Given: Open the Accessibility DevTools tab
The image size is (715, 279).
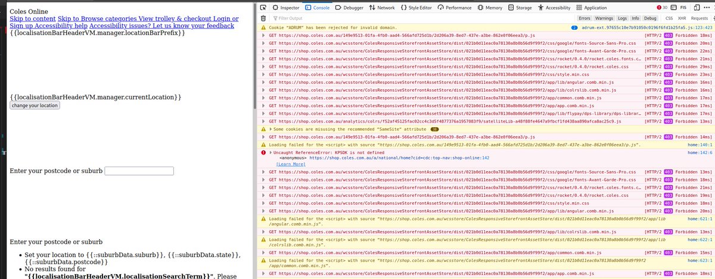Looking at the screenshot, I should click(554, 8).
